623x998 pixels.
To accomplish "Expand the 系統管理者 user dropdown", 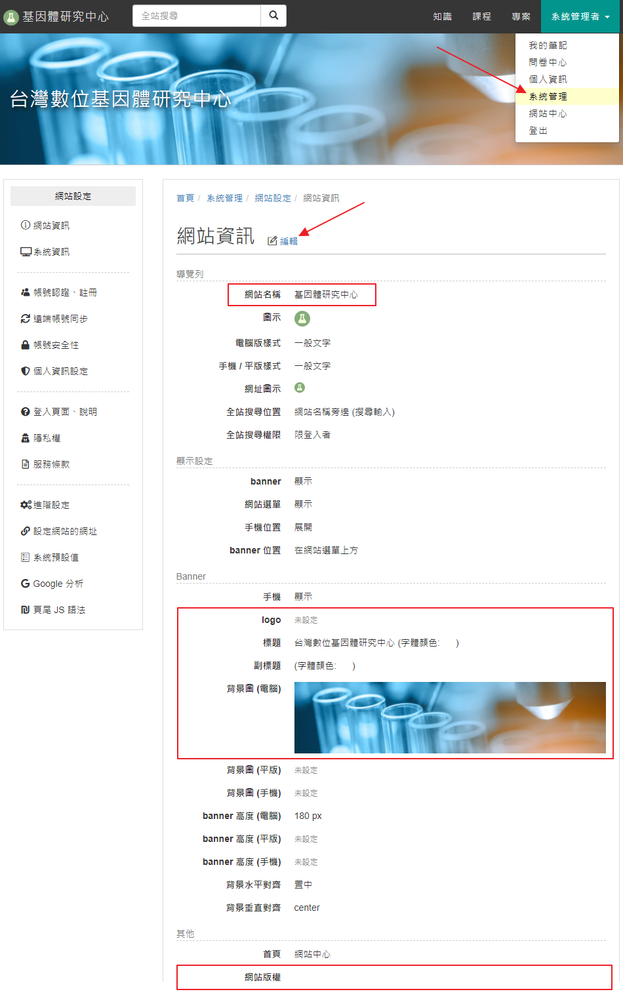I will [x=580, y=16].
